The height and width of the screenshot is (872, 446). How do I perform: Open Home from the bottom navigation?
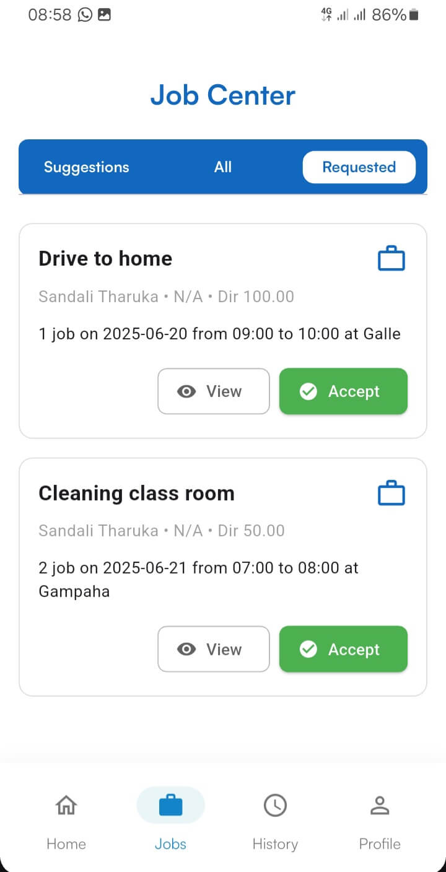point(66,805)
